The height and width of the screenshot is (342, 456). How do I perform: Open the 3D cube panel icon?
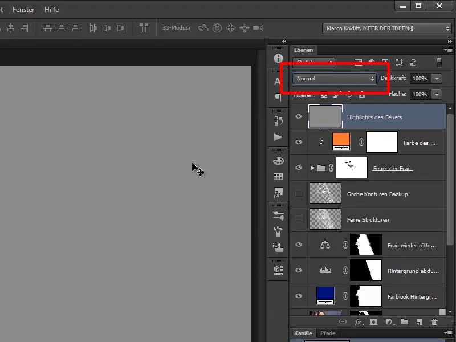tap(278, 270)
